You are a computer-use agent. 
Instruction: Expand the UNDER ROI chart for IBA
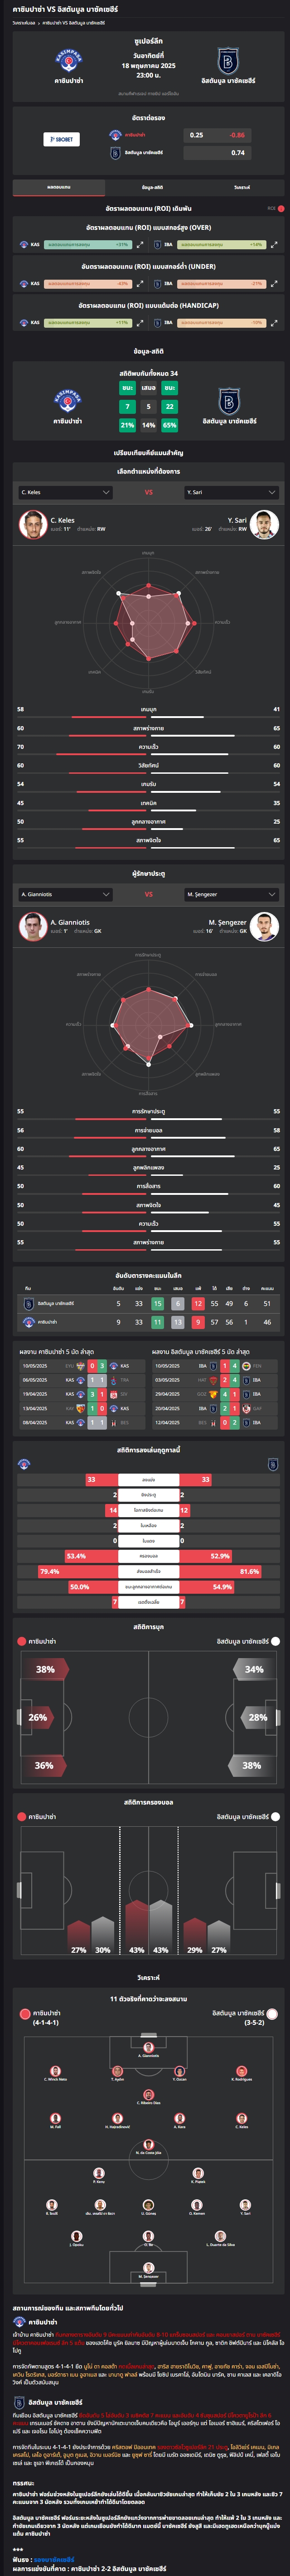point(274,283)
